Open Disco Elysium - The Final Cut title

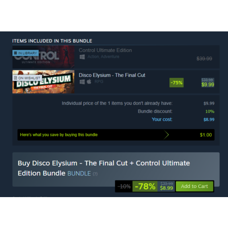click(112, 75)
